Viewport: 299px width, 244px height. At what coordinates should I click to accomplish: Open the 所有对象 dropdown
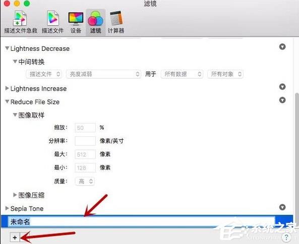point(225,74)
